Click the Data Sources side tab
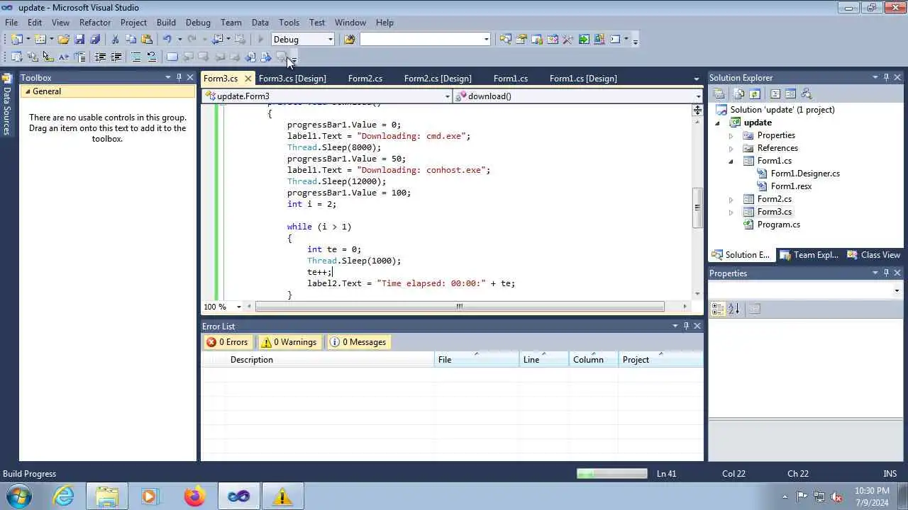Screen dimensions: 908x510 click(x=7, y=105)
